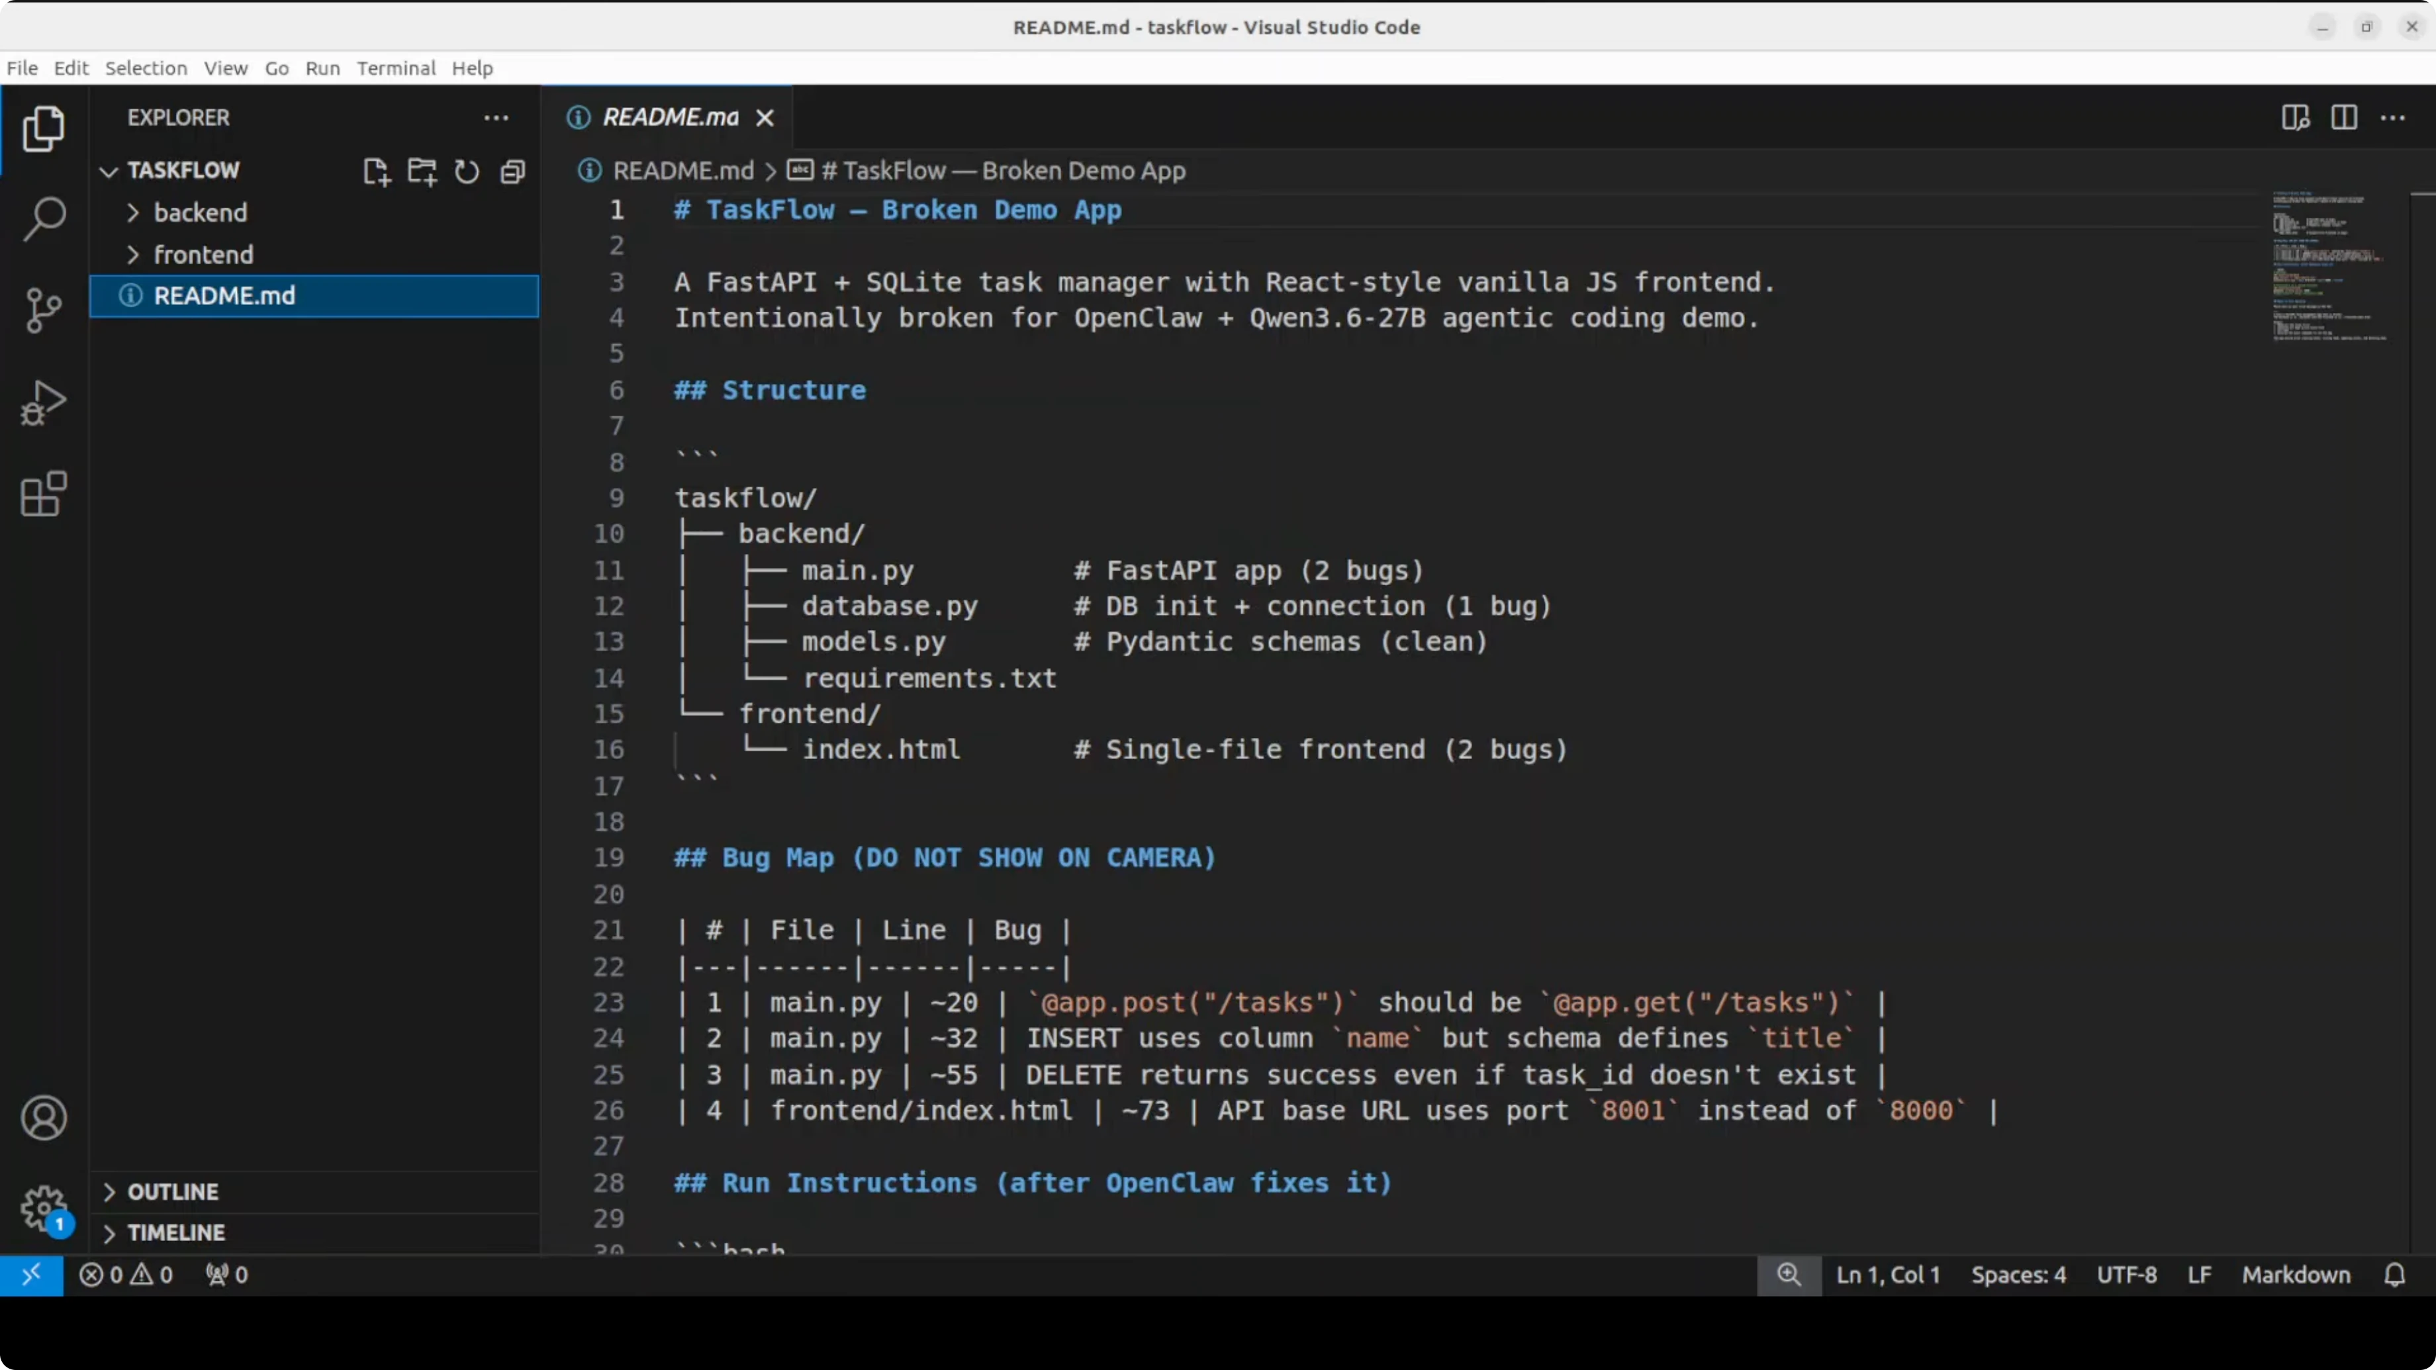Click the New File icon in Explorer
Viewport: 2436px width, 1370px height.
(x=377, y=171)
